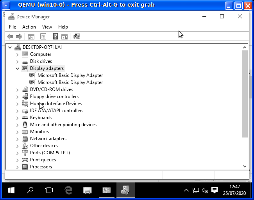
Task: Click the Help question mark toolbar icon
Action: (55, 36)
